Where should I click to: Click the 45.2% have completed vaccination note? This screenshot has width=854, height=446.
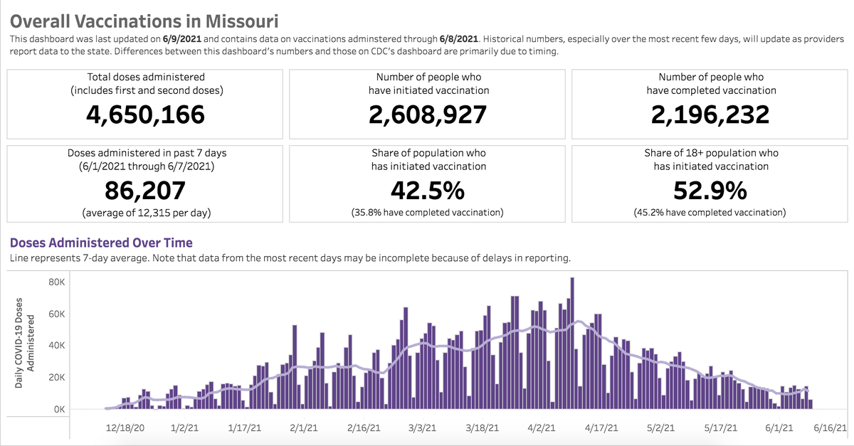[x=710, y=213]
